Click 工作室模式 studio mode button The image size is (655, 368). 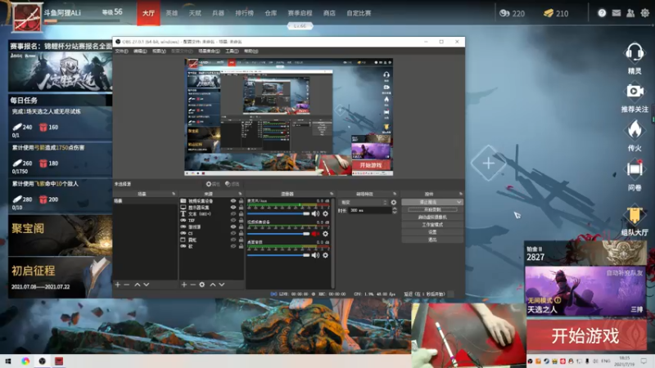[x=432, y=224]
